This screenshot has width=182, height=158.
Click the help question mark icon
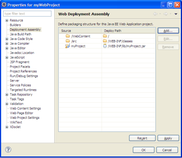point(8,150)
